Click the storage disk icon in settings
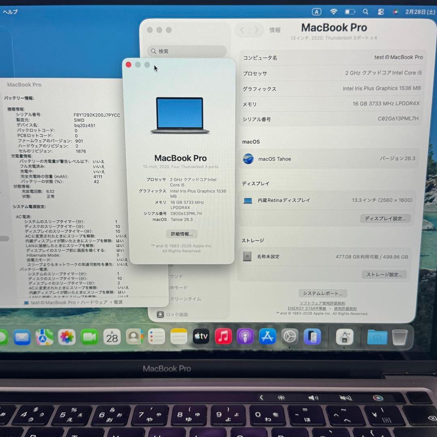This screenshot has height=437, width=437. pyautogui.click(x=247, y=256)
